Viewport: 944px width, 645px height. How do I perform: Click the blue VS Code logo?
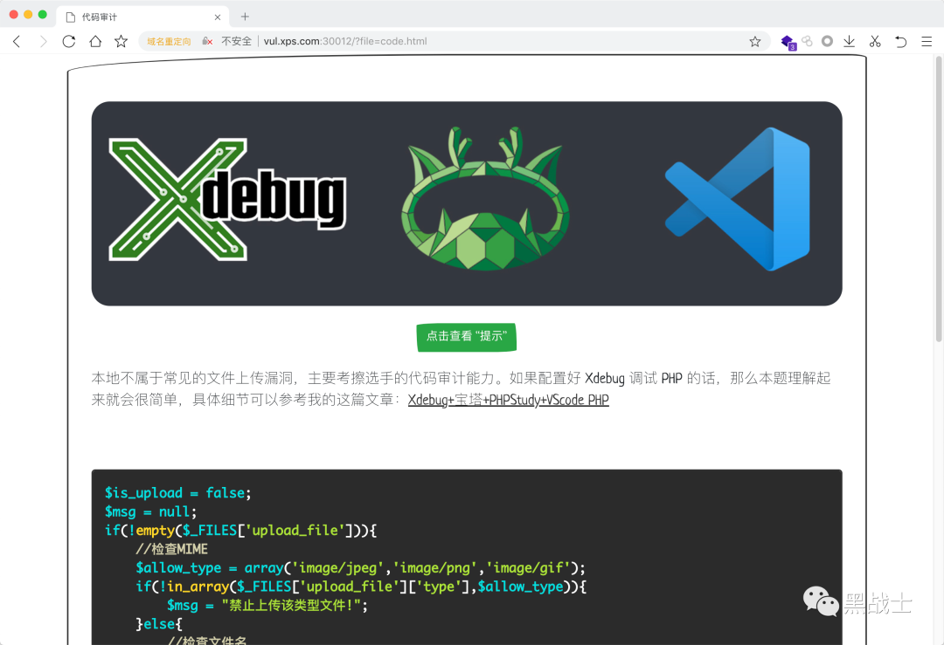[738, 199]
